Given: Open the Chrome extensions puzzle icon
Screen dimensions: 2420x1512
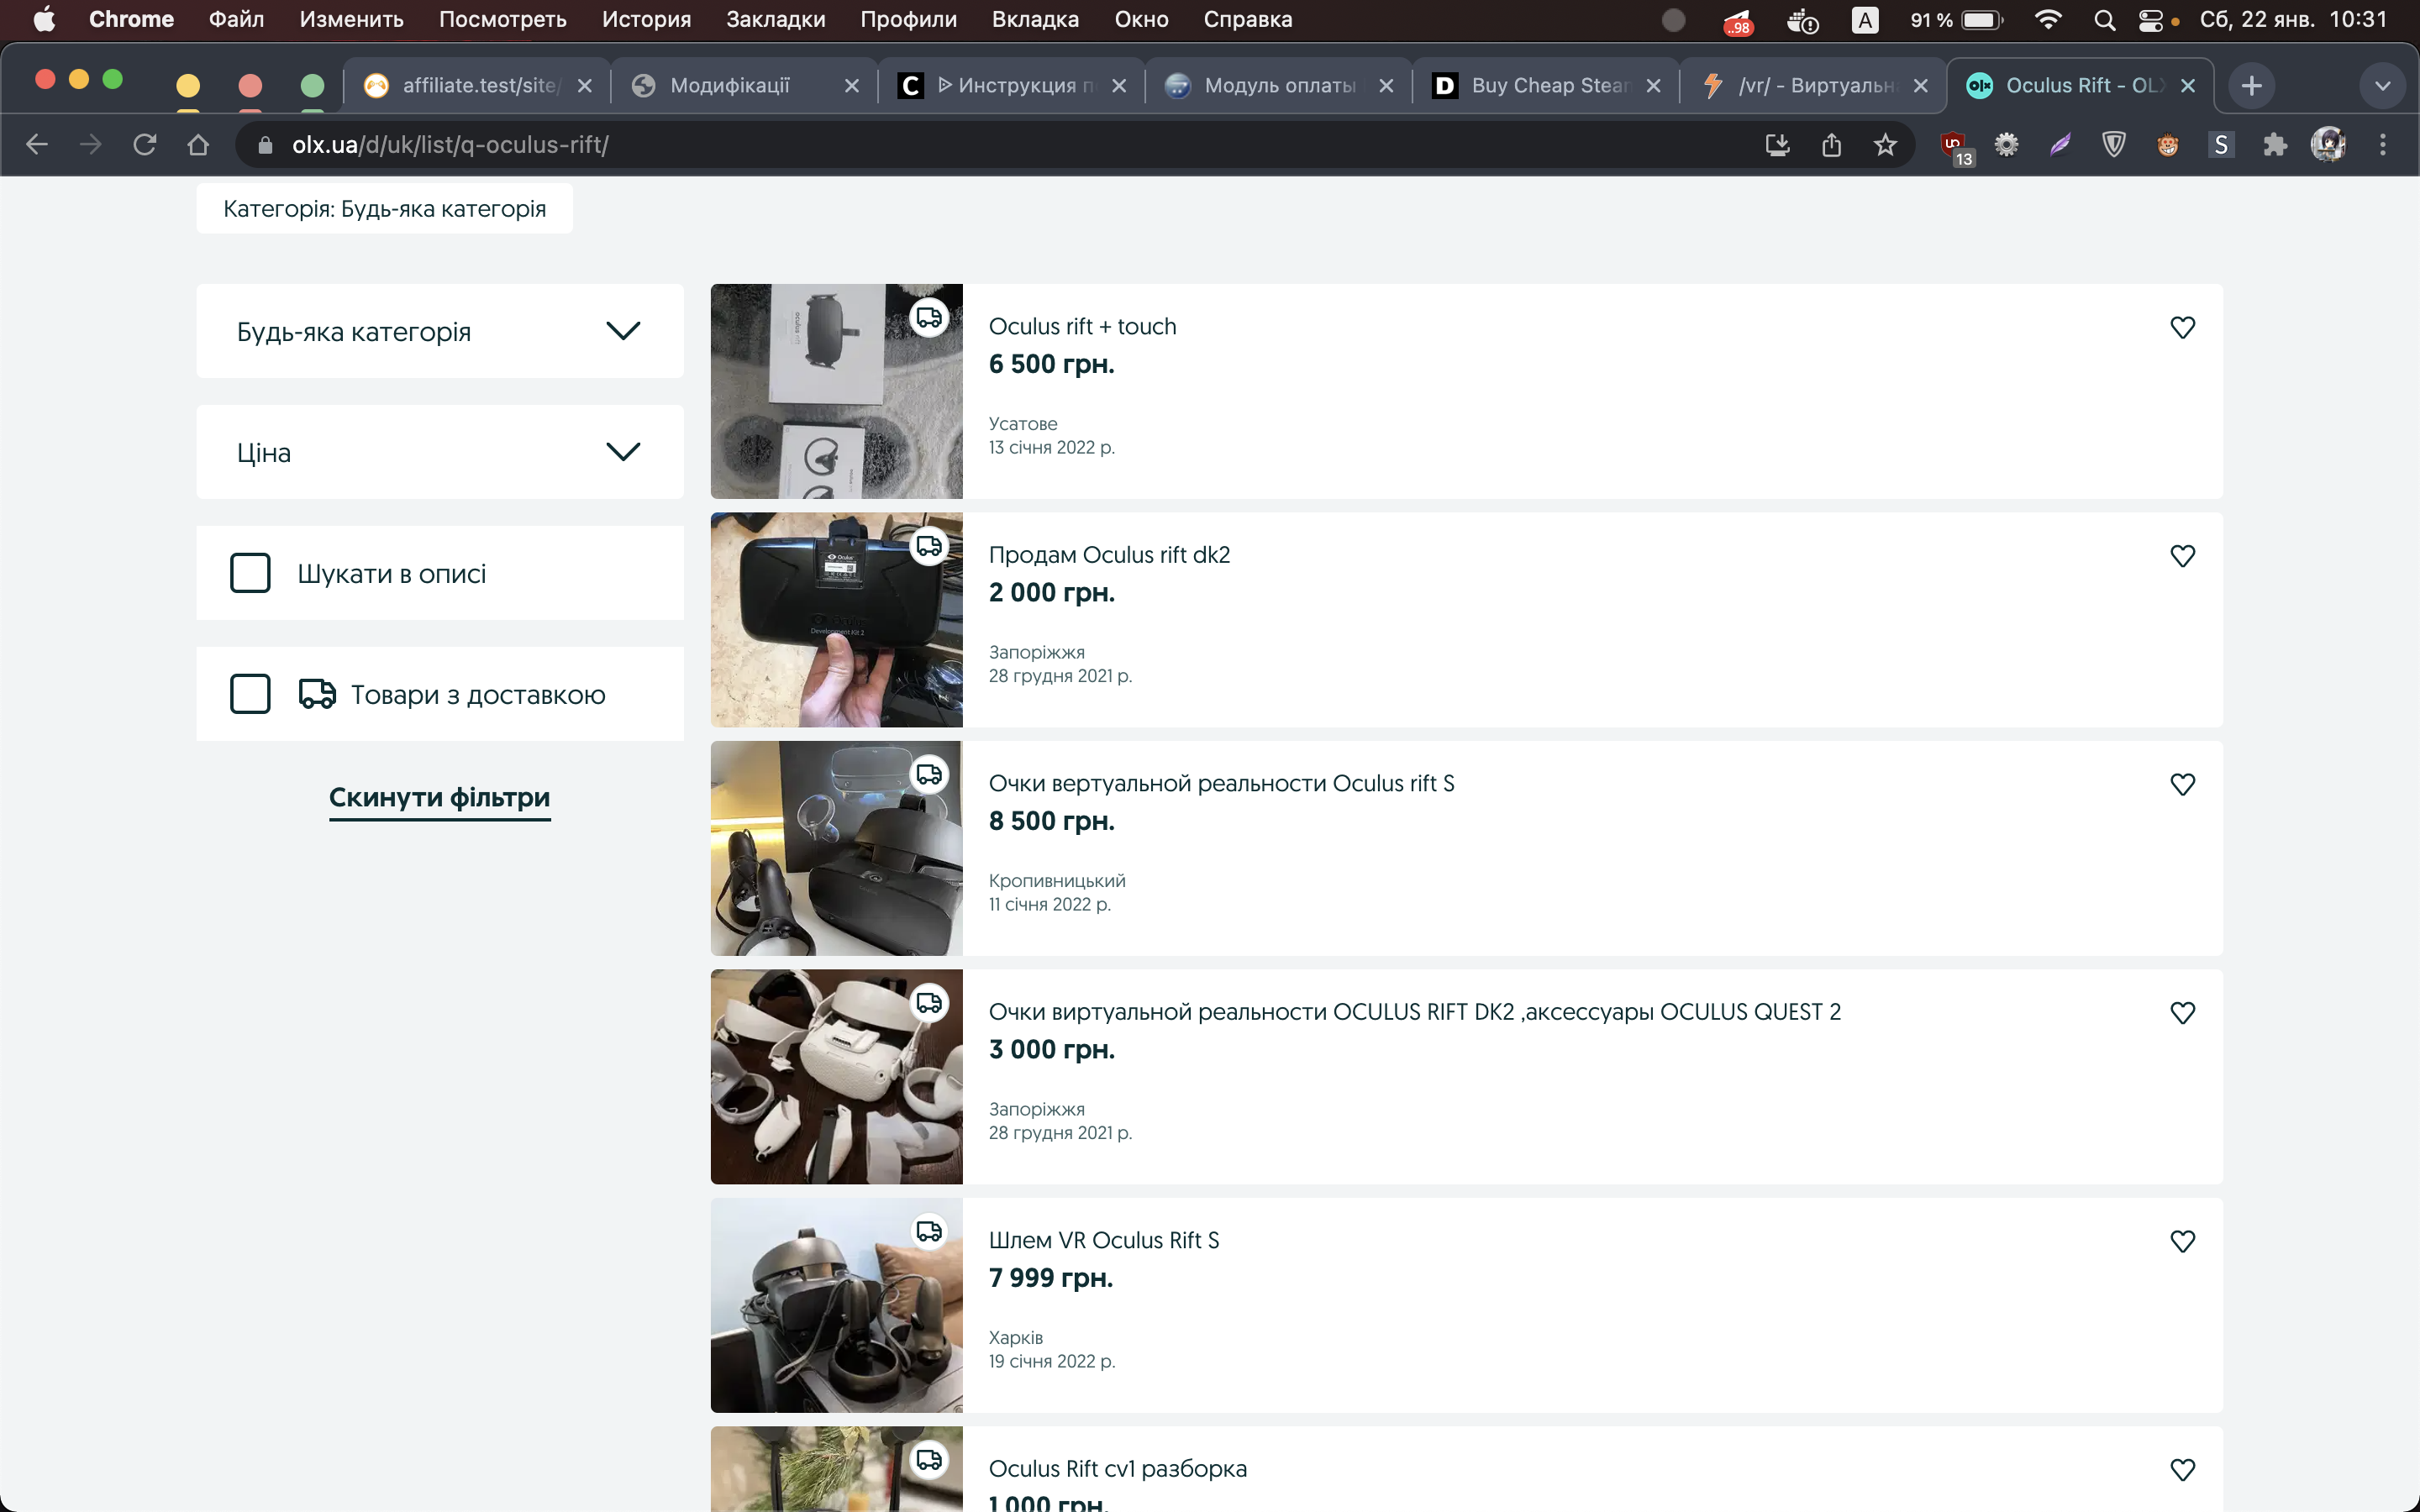Looking at the screenshot, I should 2275,145.
